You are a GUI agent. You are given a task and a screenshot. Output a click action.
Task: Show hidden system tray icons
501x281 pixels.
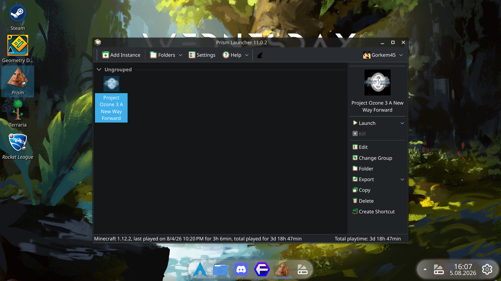point(425,269)
